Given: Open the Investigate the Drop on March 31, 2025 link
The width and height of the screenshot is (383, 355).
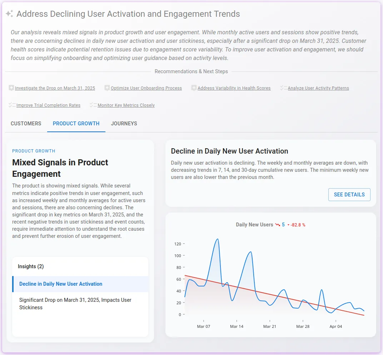Looking at the screenshot, I should pos(55,88).
